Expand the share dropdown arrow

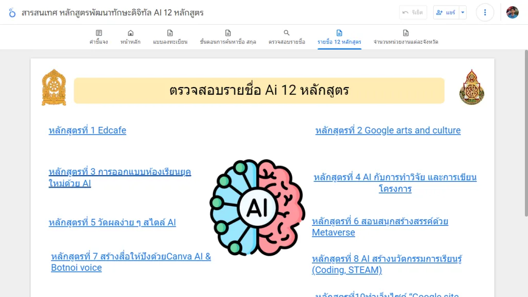[x=463, y=12]
